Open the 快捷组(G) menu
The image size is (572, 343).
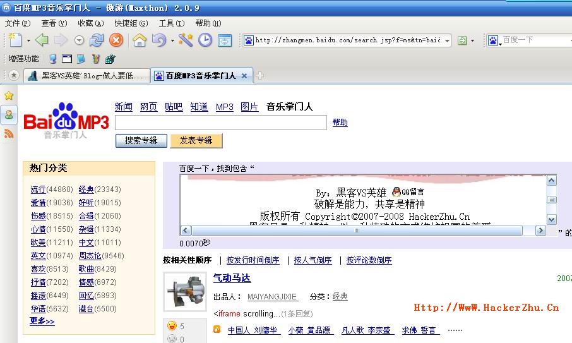click(x=131, y=23)
